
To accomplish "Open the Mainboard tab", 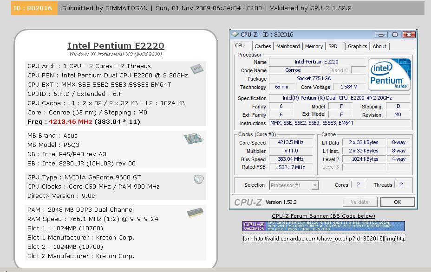I will (x=288, y=46).
